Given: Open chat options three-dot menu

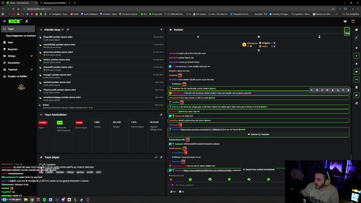Looking at the screenshot, I should (347, 30).
